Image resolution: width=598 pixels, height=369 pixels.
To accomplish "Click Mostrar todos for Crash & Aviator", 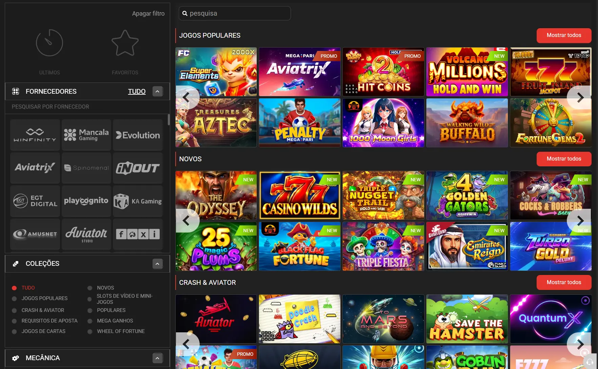I will pyautogui.click(x=564, y=282).
